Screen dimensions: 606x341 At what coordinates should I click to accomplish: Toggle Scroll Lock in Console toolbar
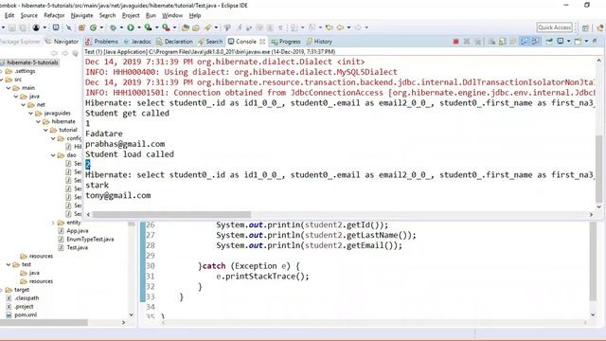(x=503, y=42)
